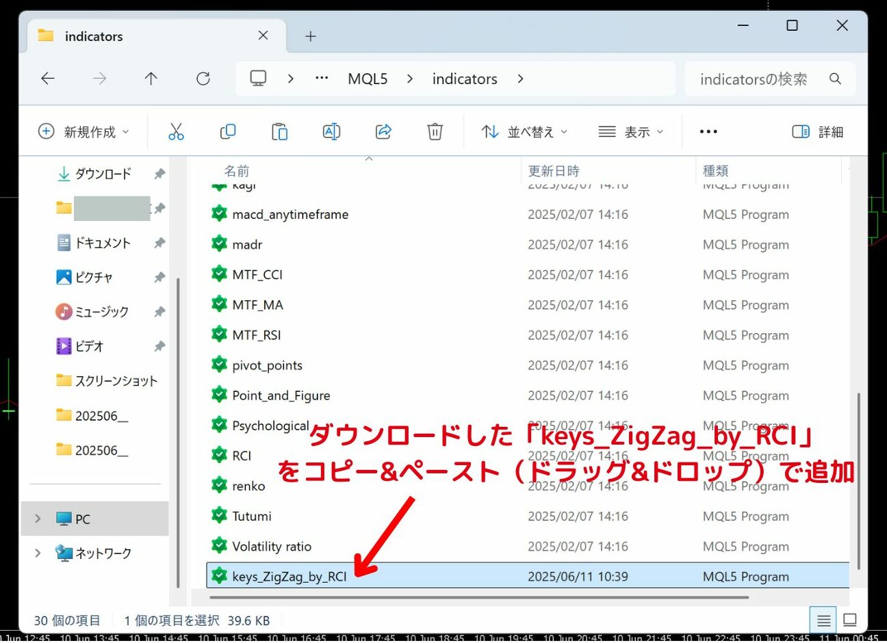Switch to large thumbnail view in status bar

click(849, 618)
